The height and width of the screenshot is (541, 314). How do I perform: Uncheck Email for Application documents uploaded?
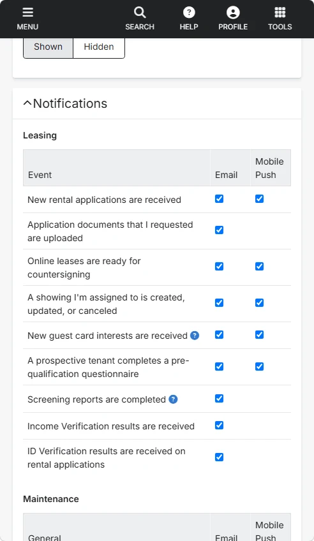219,230
